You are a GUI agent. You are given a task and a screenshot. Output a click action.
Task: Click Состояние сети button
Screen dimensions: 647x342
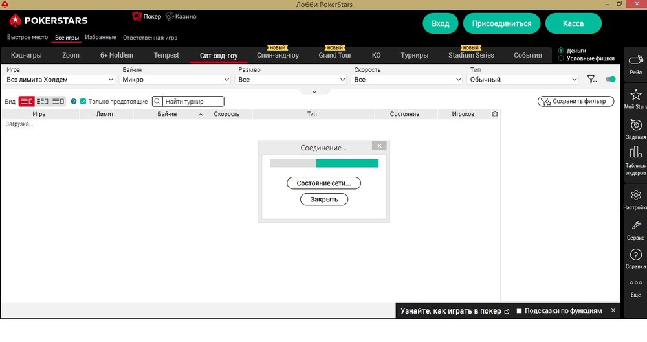(x=324, y=183)
